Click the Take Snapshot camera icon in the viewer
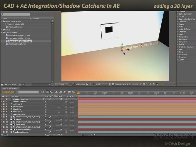The width and height of the screenshot is (196, 147). pyautogui.click(x=87, y=84)
